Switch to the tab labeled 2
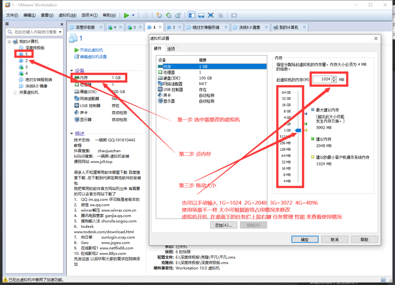The image size is (395, 285). point(174,27)
